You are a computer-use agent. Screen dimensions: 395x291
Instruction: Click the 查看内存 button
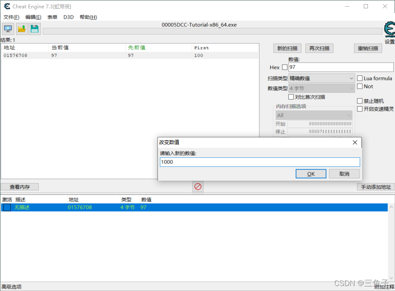point(20,187)
